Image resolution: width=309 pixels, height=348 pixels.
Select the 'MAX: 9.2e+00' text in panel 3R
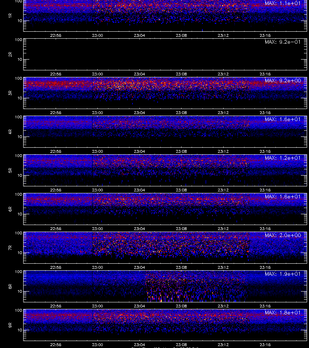pyautogui.click(x=283, y=80)
